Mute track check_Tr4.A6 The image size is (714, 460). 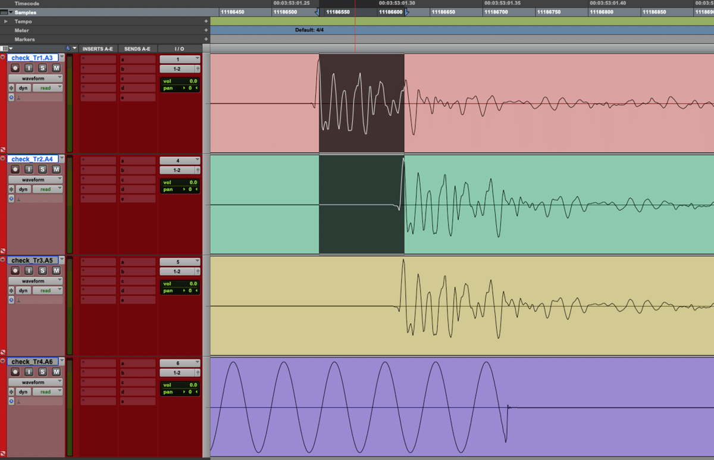tap(57, 372)
